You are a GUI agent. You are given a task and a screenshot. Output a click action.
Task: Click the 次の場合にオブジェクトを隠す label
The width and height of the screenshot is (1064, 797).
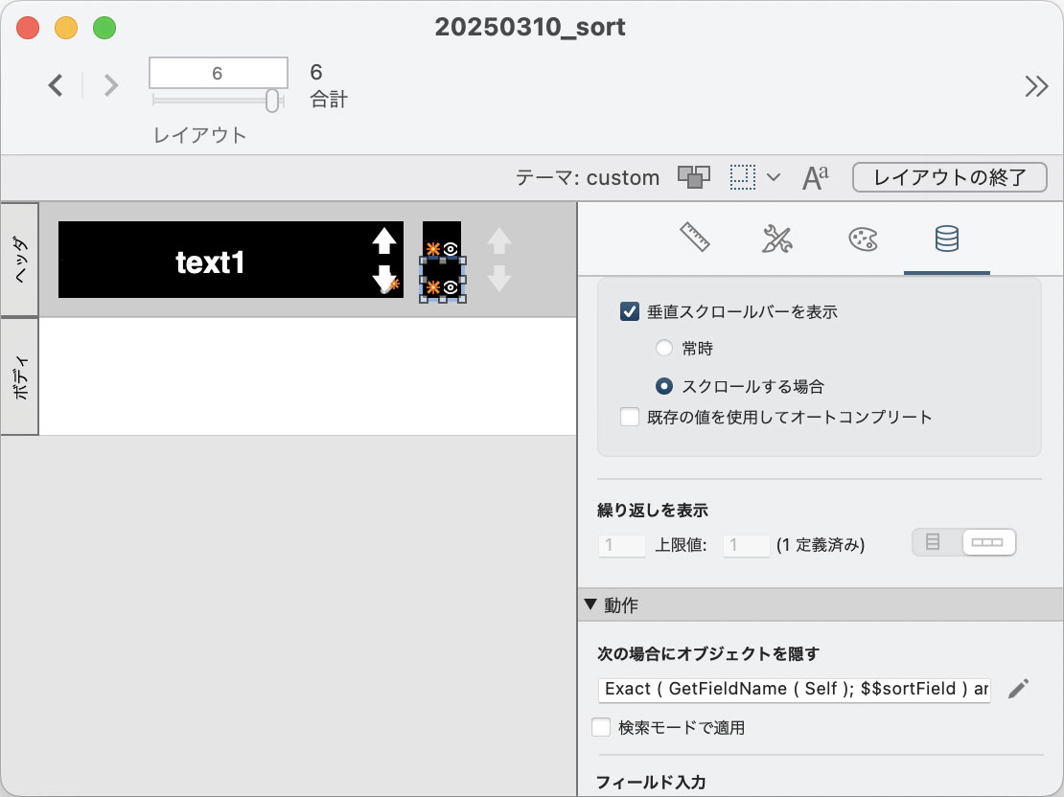pyautogui.click(x=708, y=654)
